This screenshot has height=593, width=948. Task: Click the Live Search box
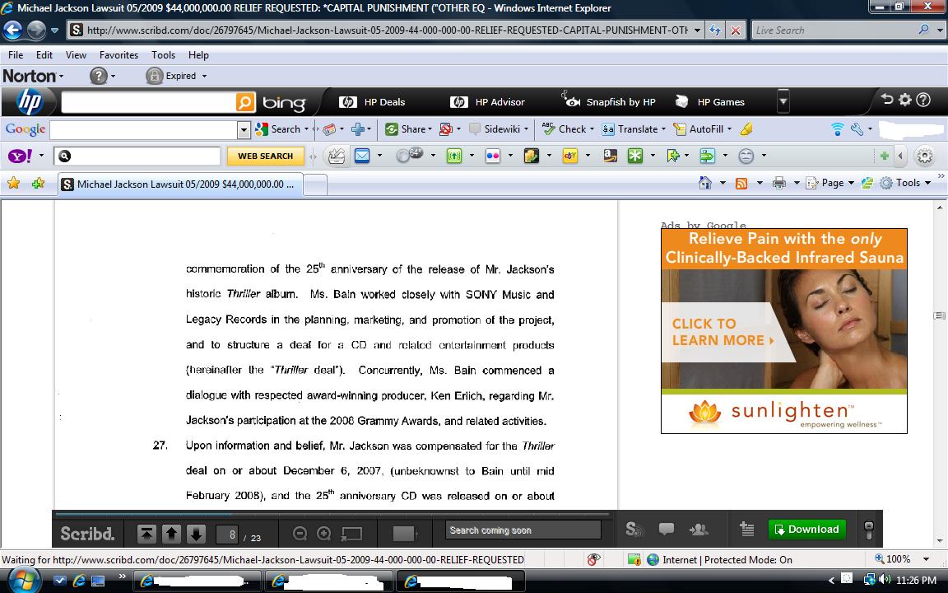pos(834,30)
